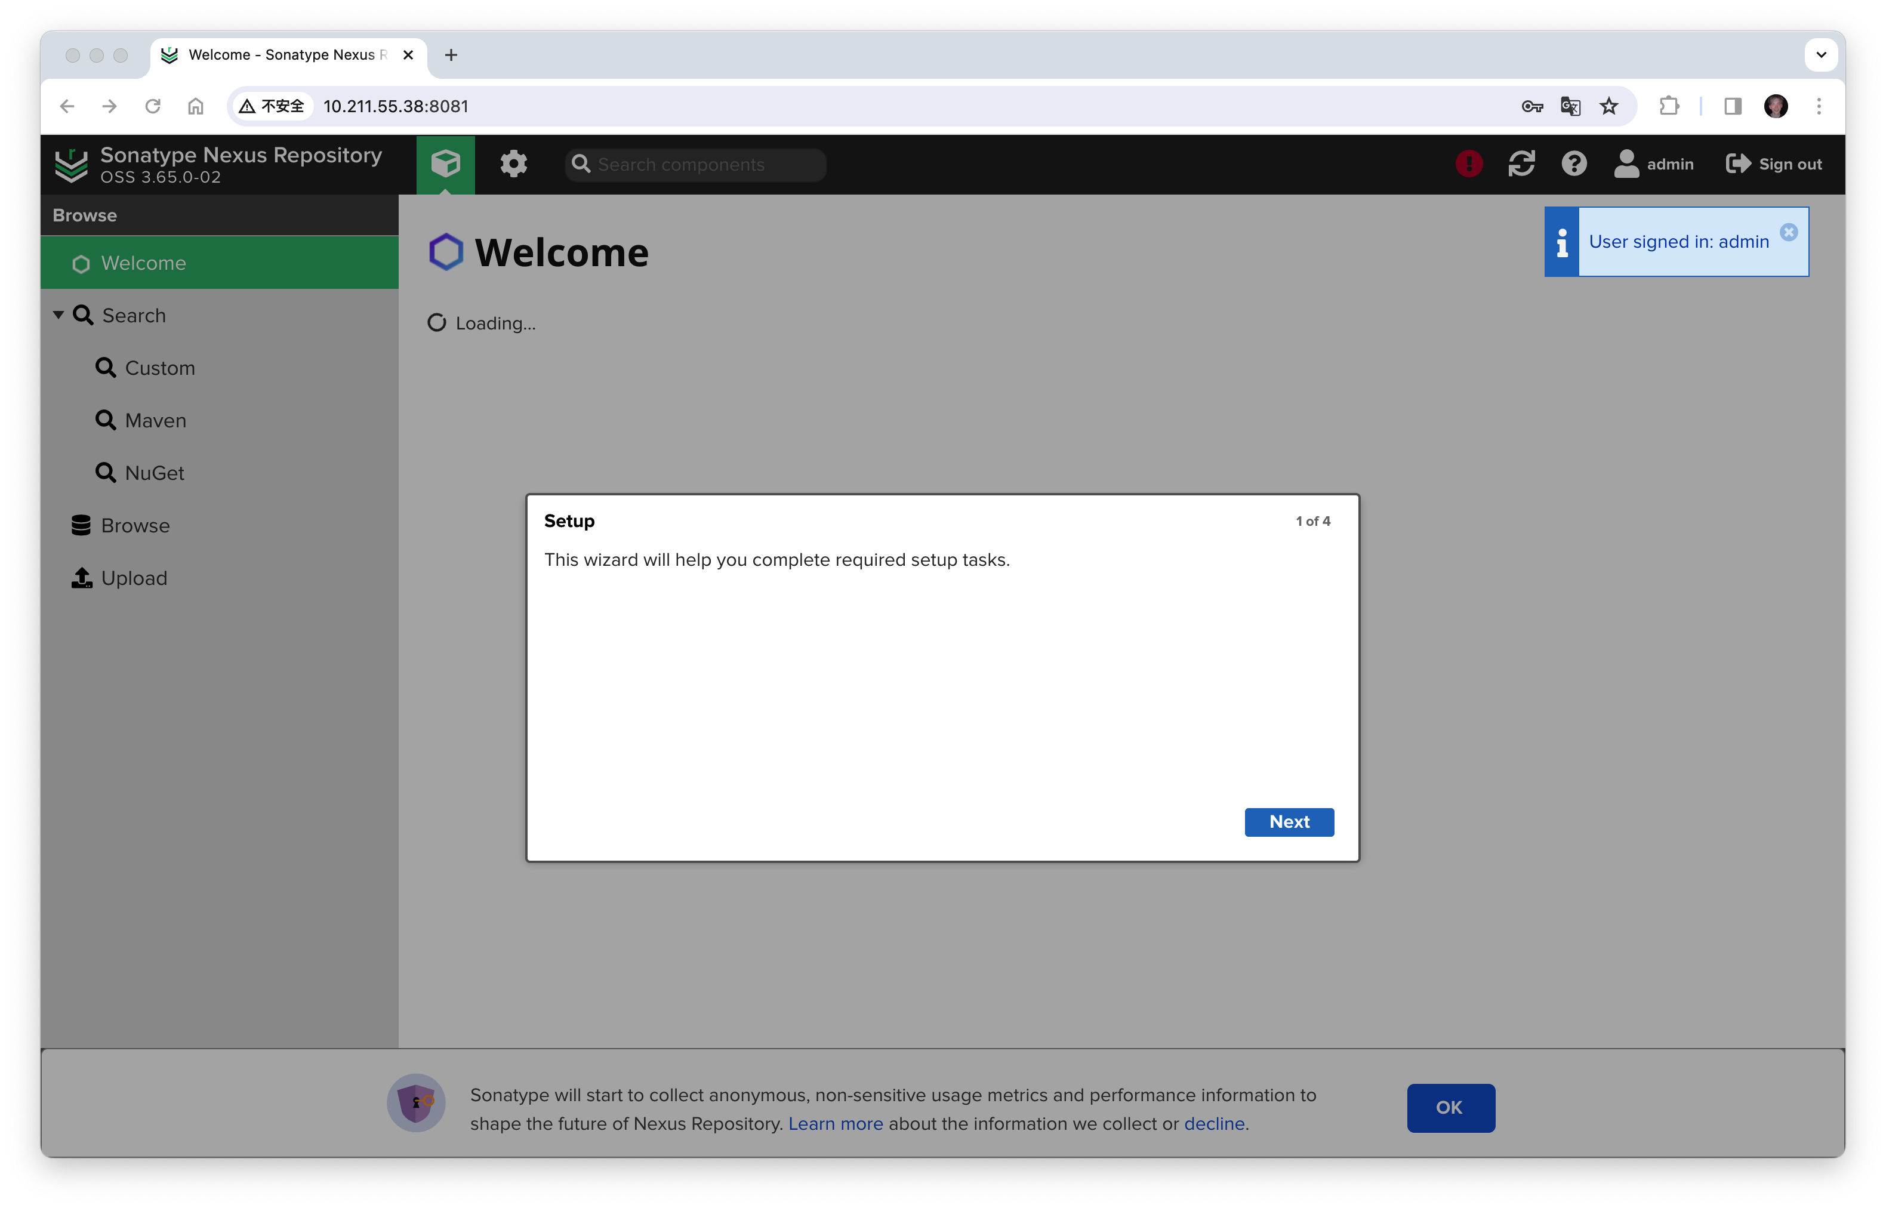Click OK to accept analytics notice
Image resolution: width=1886 pixels, height=1208 pixels.
click(1449, 1108)
